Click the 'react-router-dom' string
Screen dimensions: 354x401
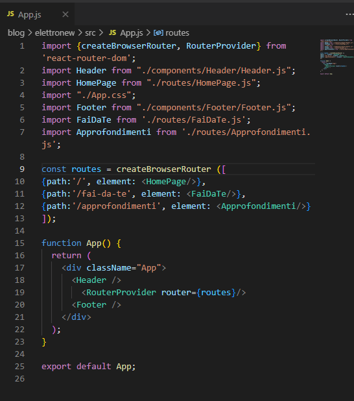86,58
